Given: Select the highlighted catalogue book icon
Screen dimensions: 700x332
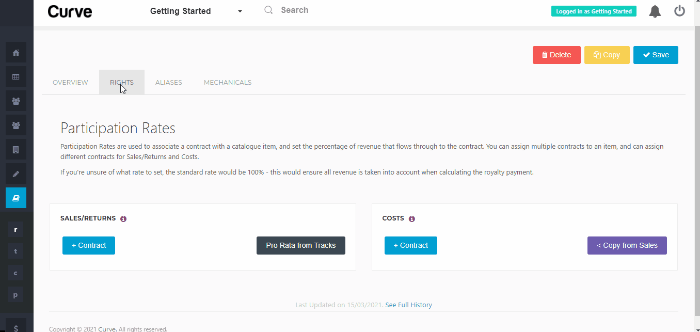Looking at the screenshot, I should point(15,198).
